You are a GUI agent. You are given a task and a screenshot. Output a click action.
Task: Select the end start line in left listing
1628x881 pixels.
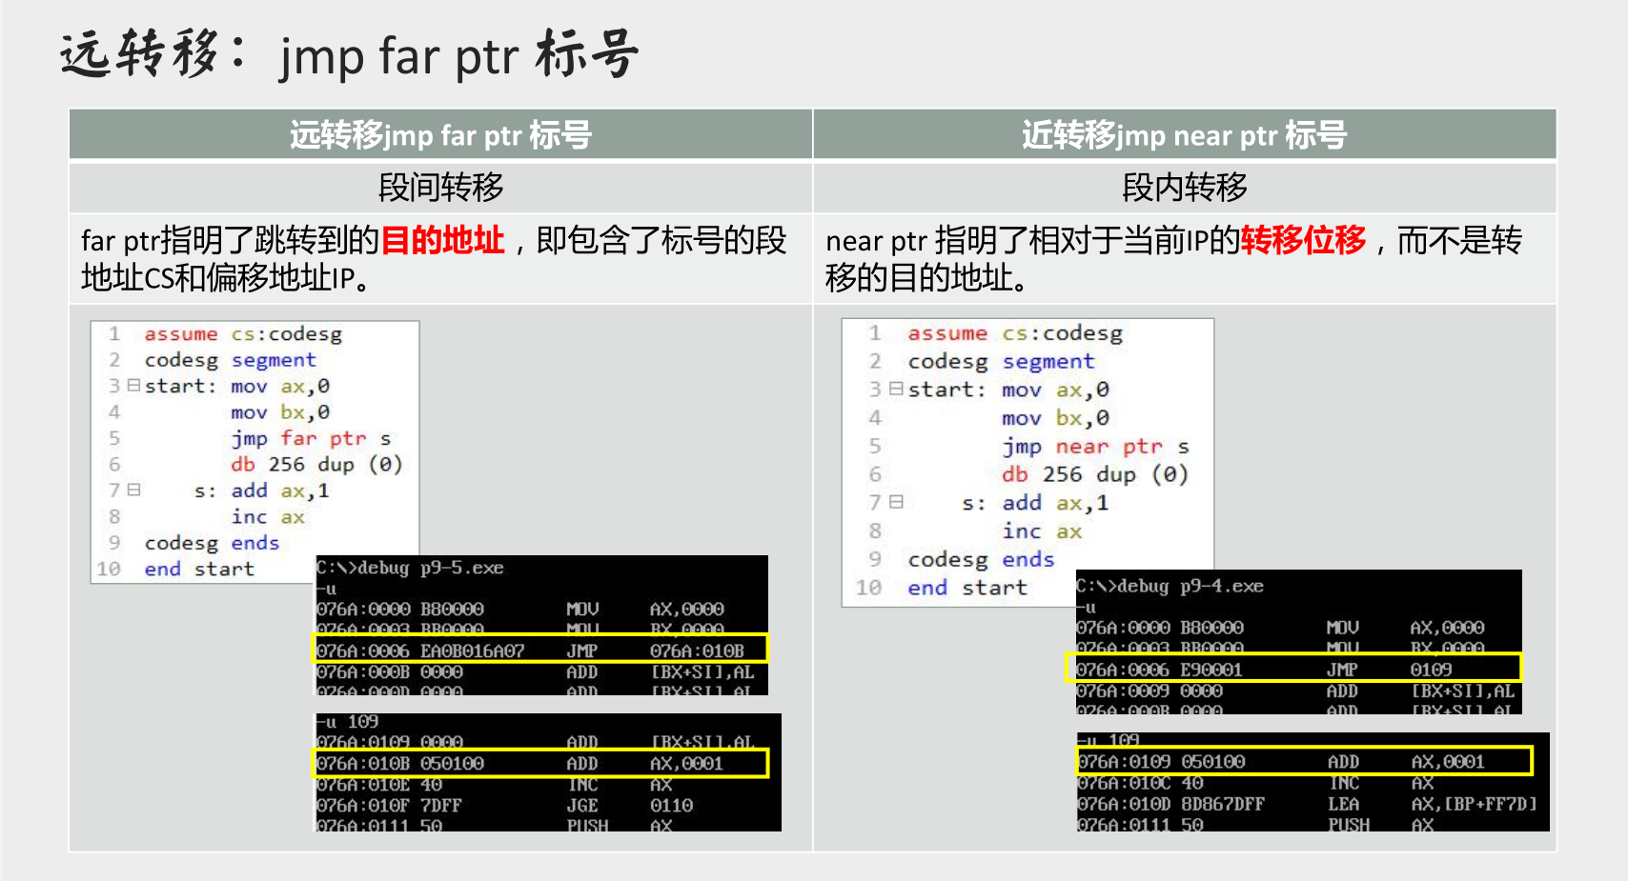coord(196,569)
